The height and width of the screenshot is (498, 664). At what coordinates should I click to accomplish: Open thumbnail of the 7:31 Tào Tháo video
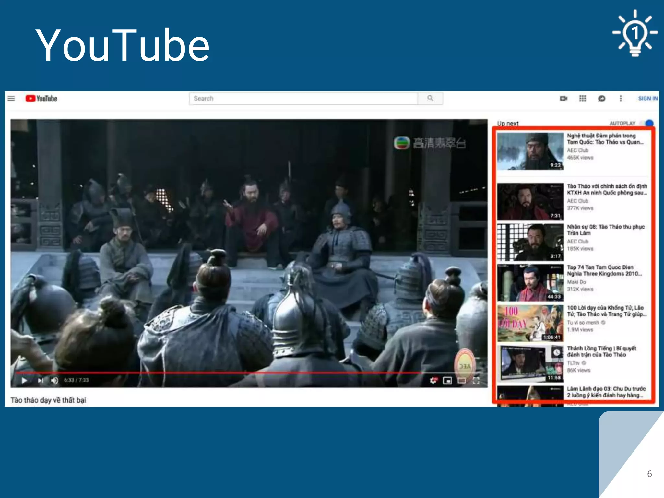(x=530, y=202)
